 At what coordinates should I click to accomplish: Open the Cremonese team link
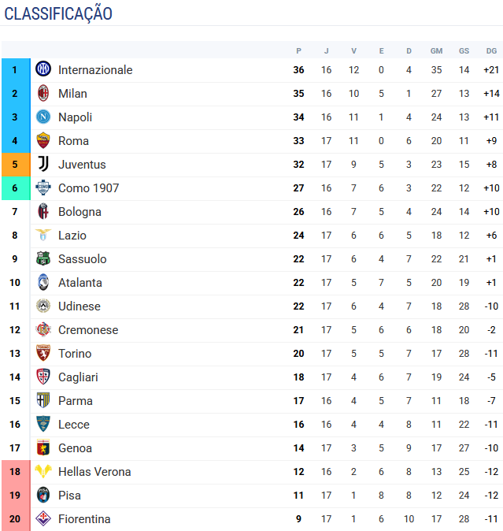[88, 330]
